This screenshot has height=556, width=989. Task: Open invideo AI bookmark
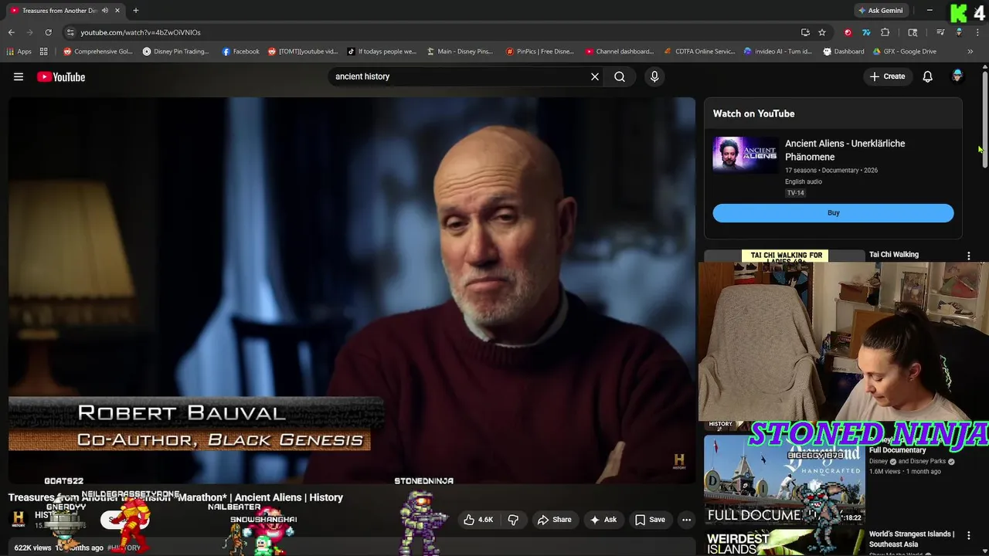pos(778,52)
